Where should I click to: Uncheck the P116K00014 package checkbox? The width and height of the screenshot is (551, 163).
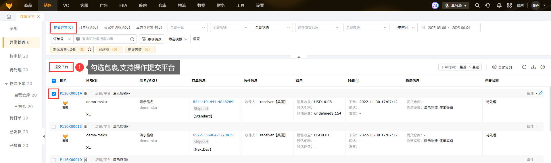(54, 94)
